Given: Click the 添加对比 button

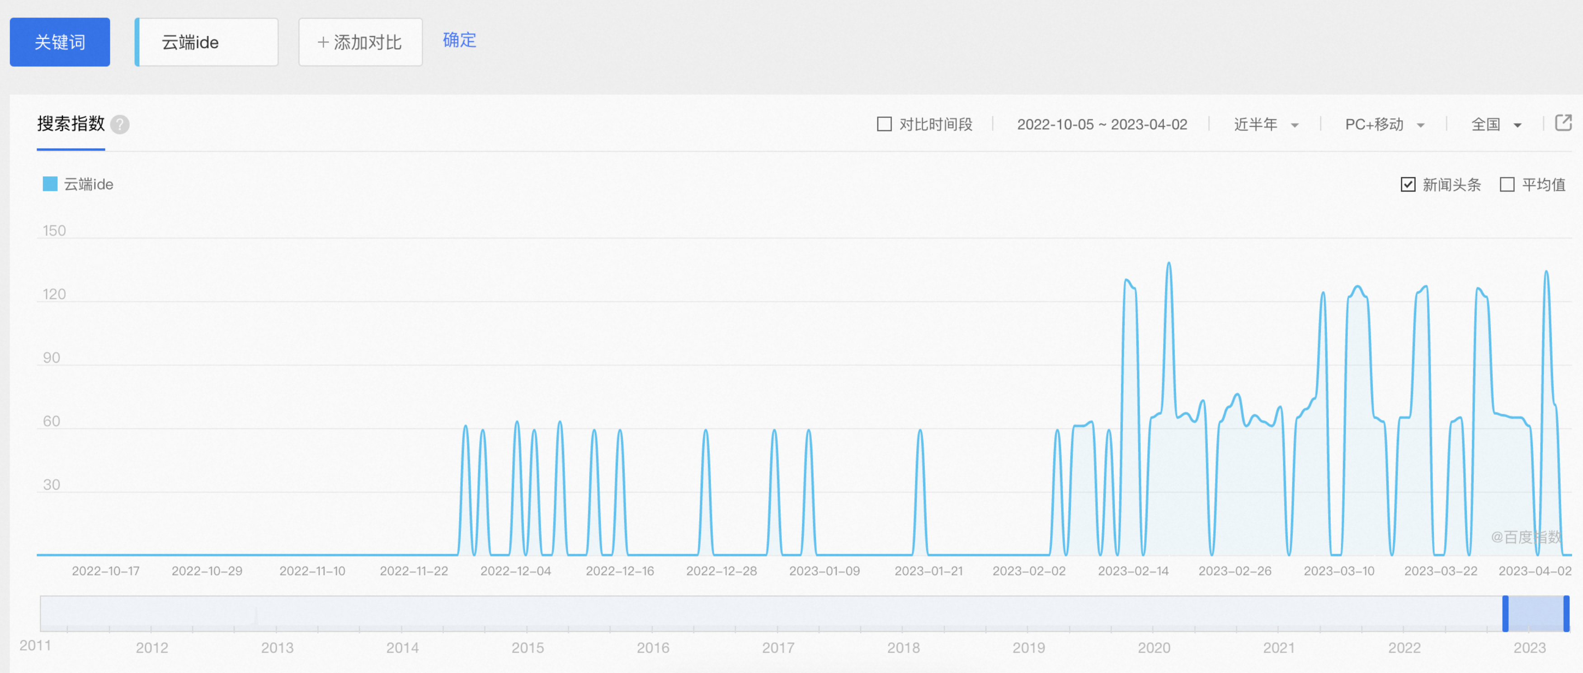Looking at the screenshot, I should (360, 42).
